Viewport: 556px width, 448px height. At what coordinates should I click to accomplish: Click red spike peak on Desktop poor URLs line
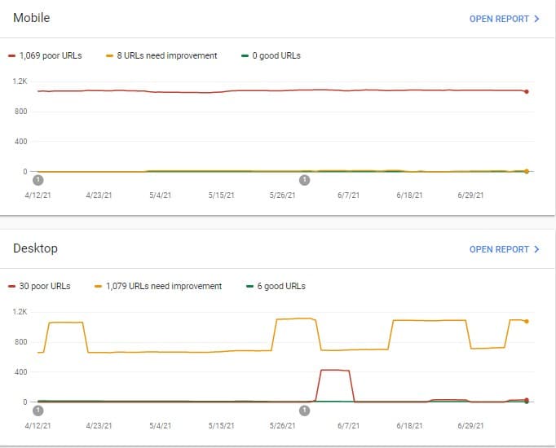pyautogui.click(x=335, y=370)
